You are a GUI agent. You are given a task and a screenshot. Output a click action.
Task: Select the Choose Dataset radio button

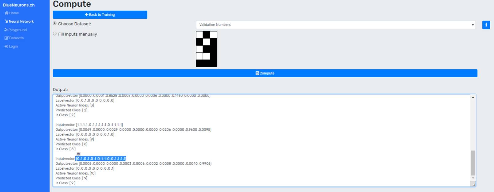point(55,24)
